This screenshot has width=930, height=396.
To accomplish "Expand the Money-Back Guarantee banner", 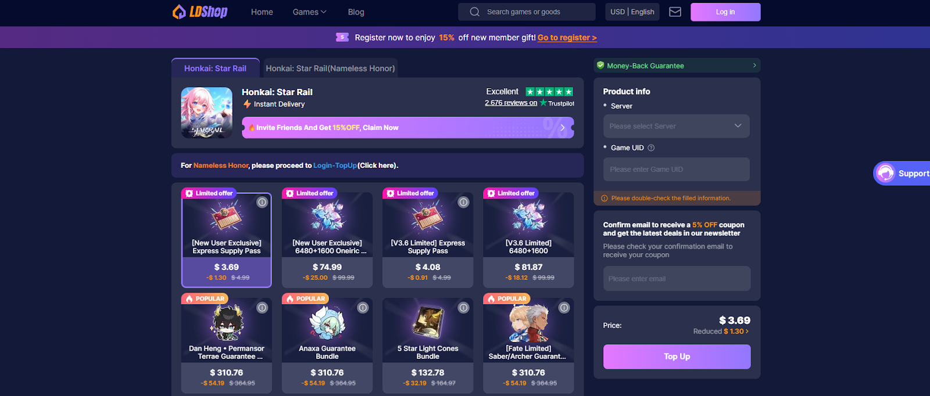I will point(677,66).
